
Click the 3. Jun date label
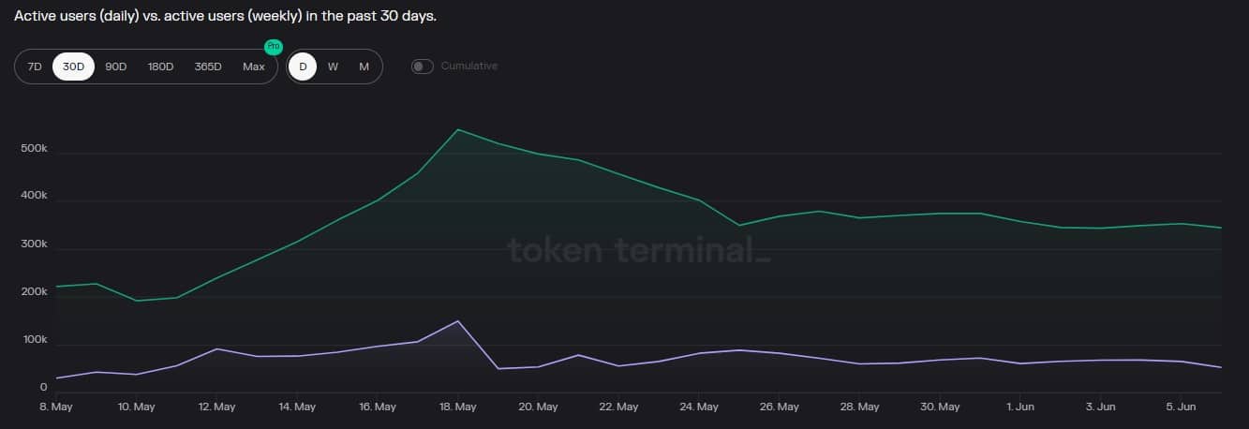click(1101, 407)
